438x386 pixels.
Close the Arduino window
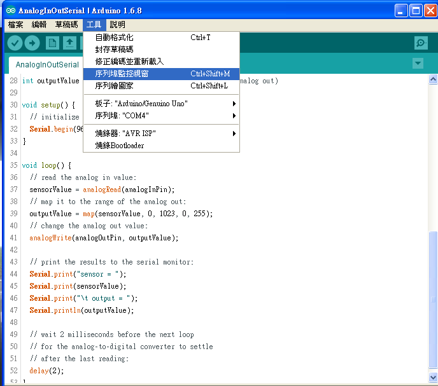click(x=430, y=11)
